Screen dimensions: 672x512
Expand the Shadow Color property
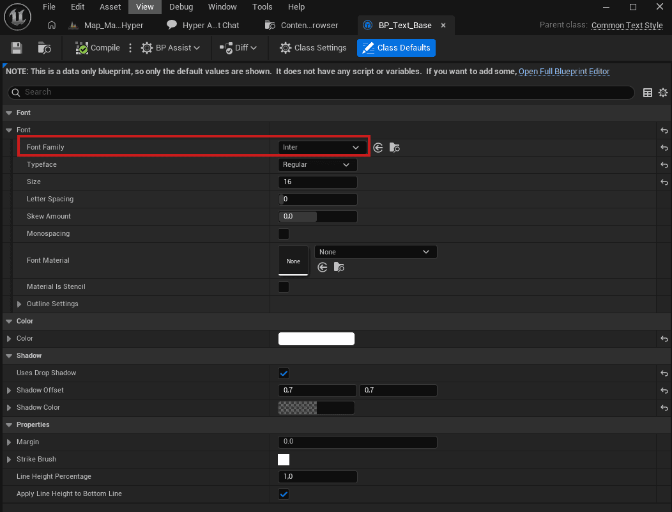[9, 407]
